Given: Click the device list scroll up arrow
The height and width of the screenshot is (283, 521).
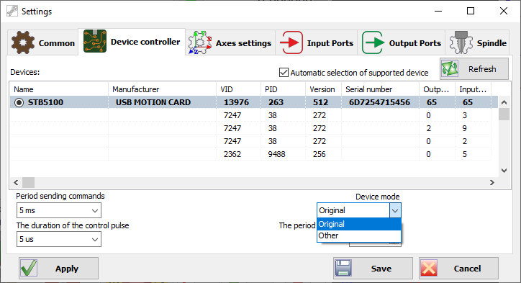Looking at the screenshot, I should pos(504,102).
